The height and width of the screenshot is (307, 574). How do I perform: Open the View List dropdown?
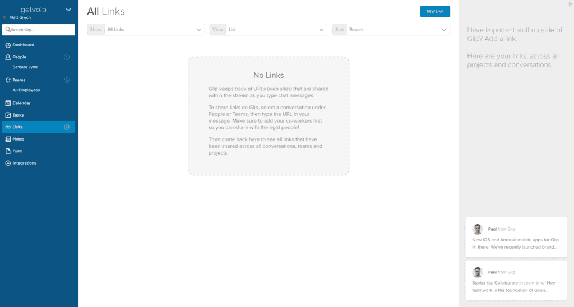(269, 30)
